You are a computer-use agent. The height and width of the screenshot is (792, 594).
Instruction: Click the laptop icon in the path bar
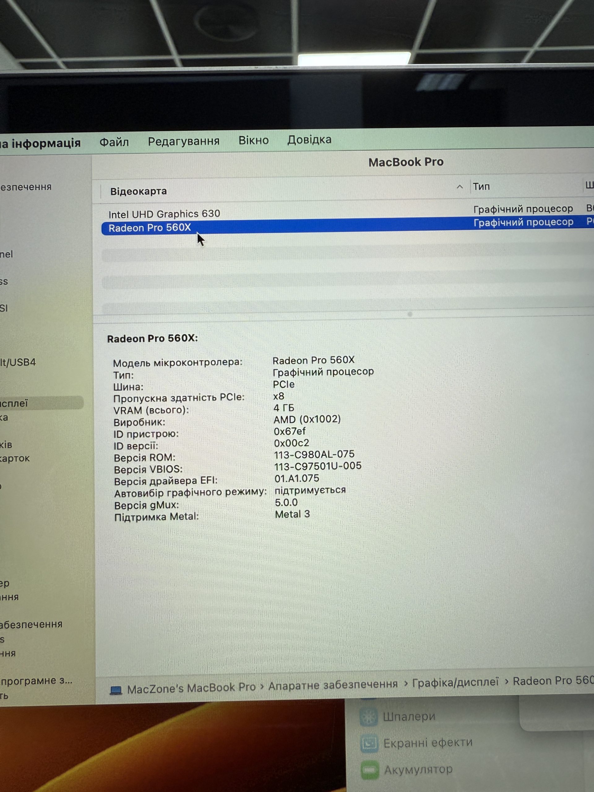[x=116, y=690]
